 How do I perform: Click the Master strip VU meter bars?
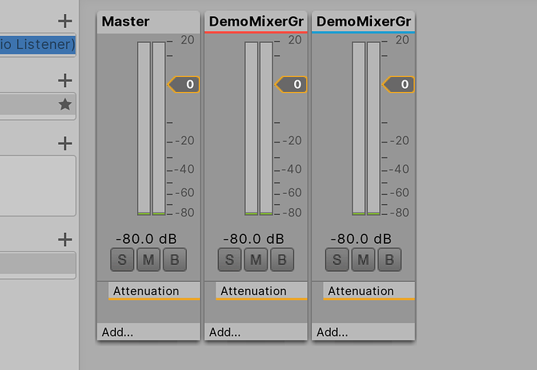[152, 129]
